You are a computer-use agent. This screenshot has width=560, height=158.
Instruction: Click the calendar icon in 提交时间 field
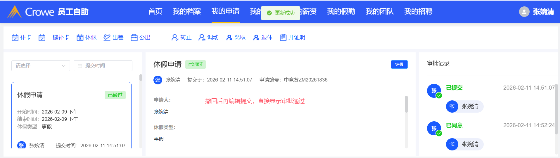(80, 66)
